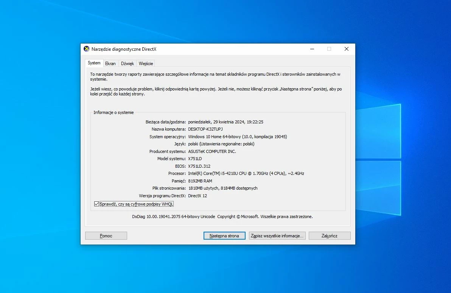
Task: Open the Dźwięk tab
Action: 128,64
